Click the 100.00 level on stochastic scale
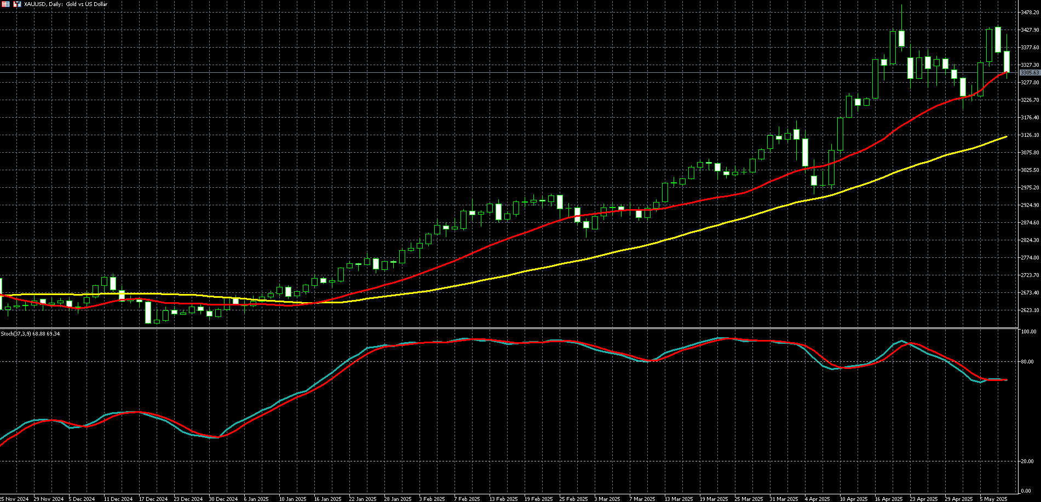This screenshot has width=1041, height=502. (1030, 332)
